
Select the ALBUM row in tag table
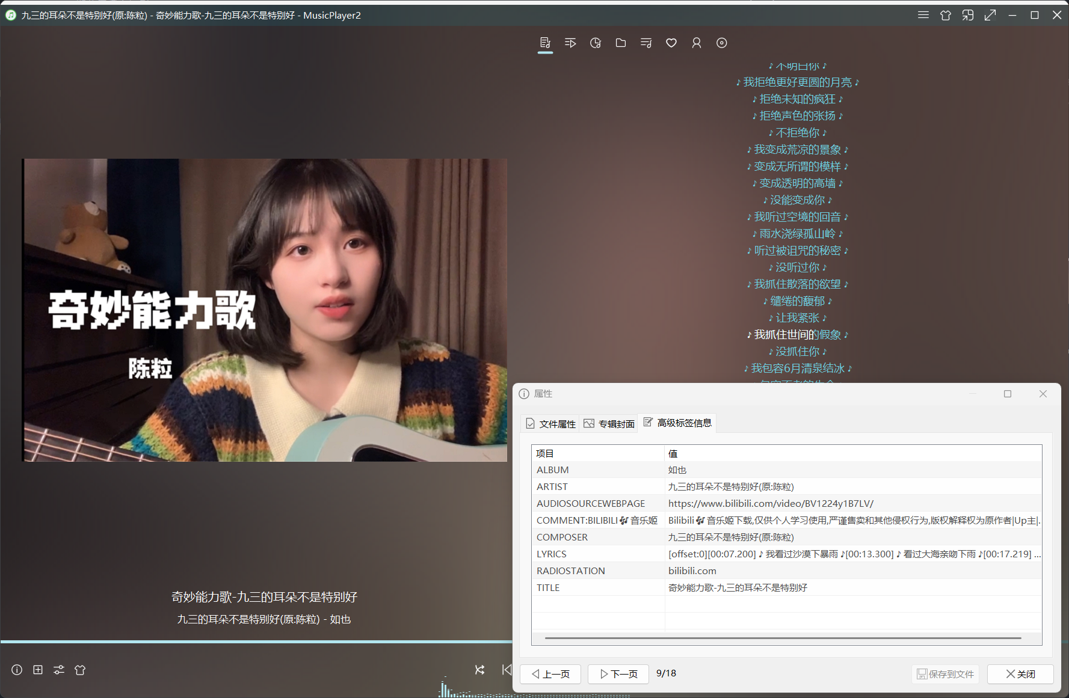[786, 470]
